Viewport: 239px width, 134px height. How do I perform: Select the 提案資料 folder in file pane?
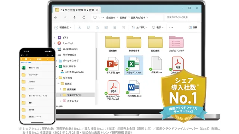[113, 44]
